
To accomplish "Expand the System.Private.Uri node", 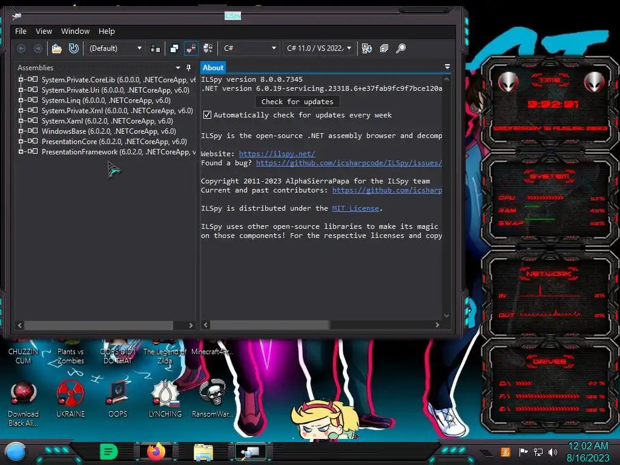I will click(x=21, y=90).
